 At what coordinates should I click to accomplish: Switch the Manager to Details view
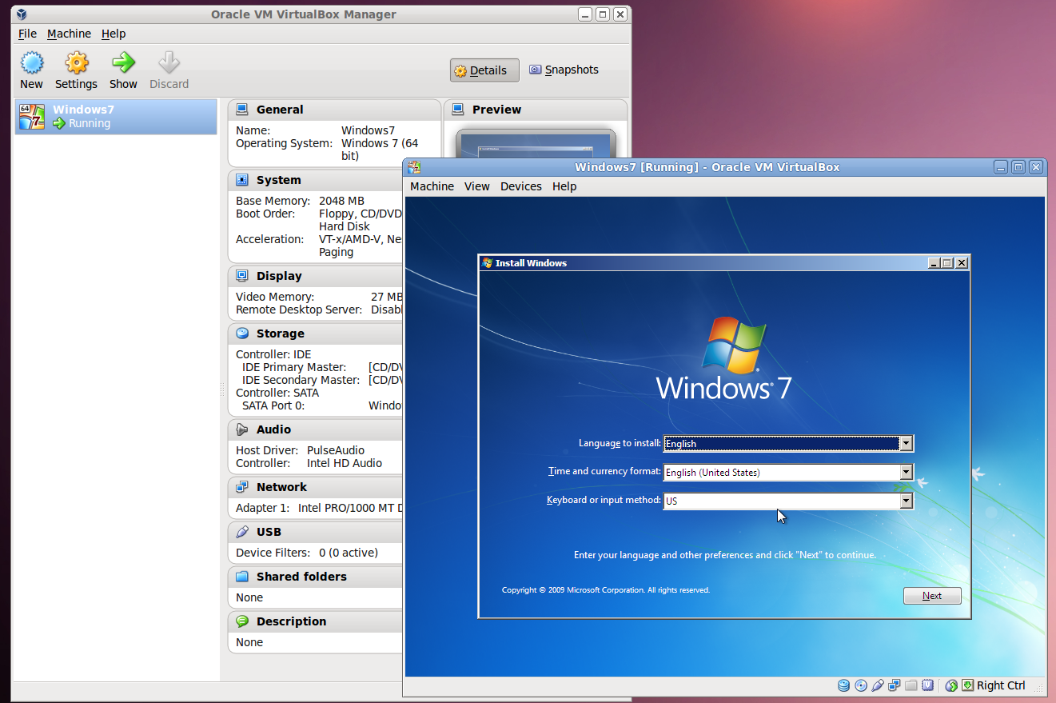pos(484,70)
